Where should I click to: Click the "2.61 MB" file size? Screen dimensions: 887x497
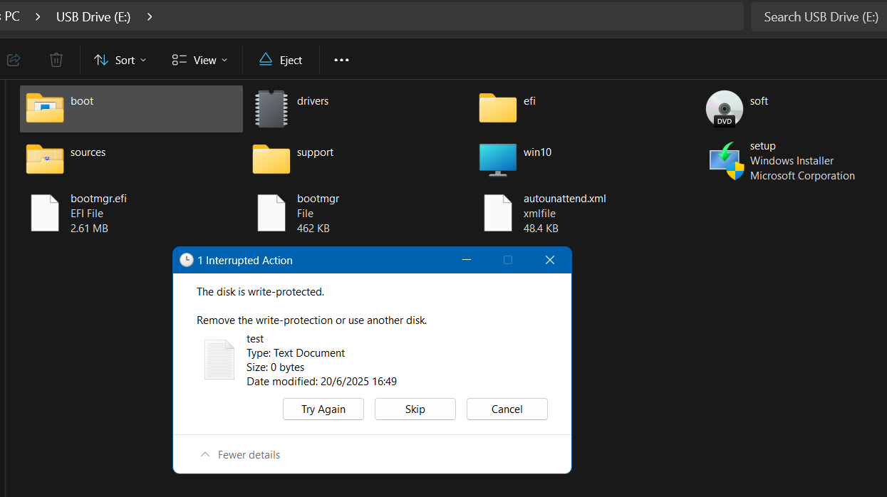(89, 229)
